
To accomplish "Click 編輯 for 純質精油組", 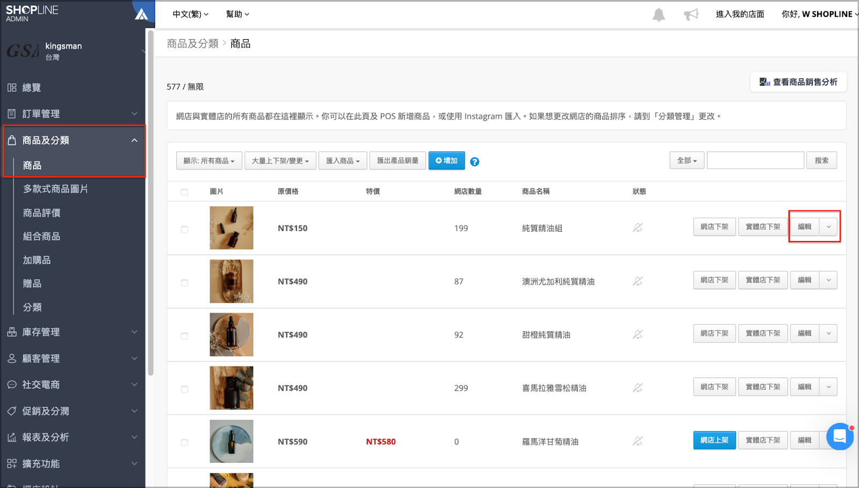I will 805,227.
